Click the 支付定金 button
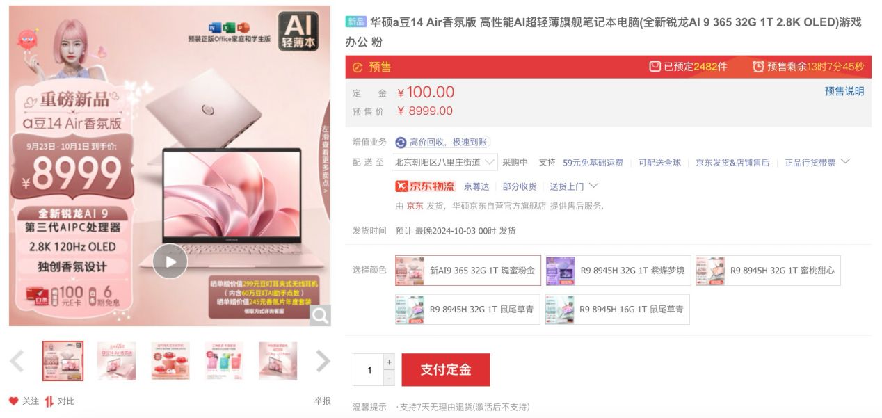882x418 pixels. (446, 369)
